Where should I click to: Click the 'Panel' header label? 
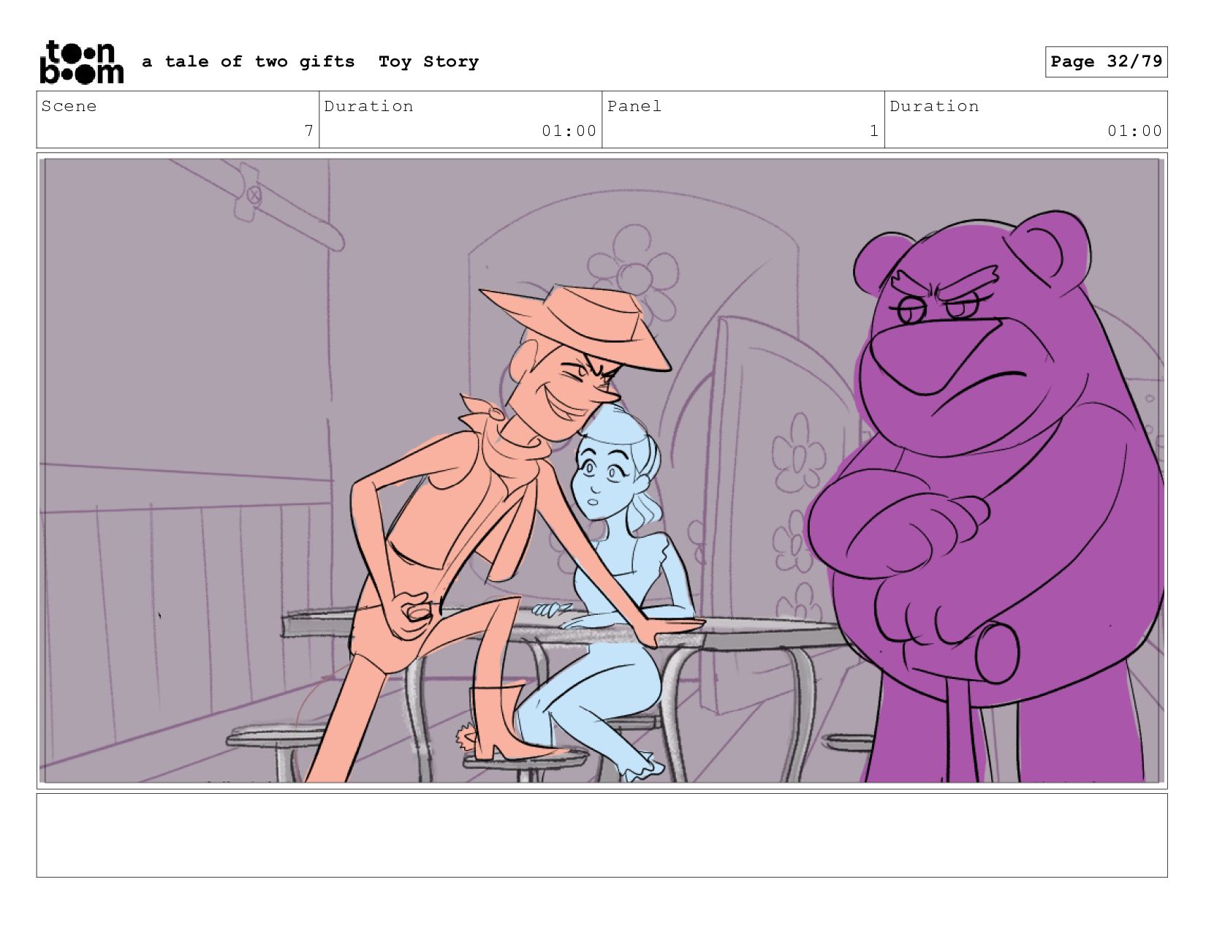tap(634, 107)
